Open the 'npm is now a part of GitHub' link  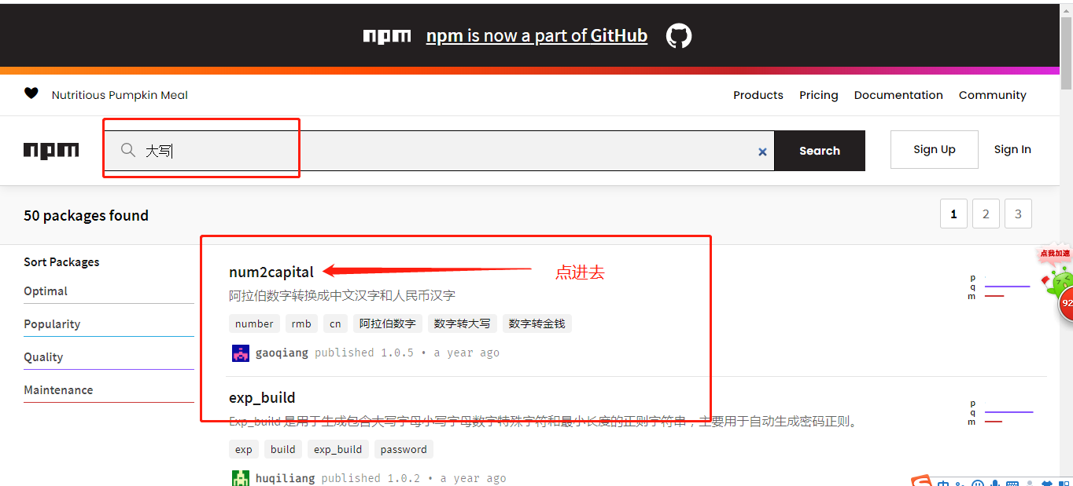point(536,35)
